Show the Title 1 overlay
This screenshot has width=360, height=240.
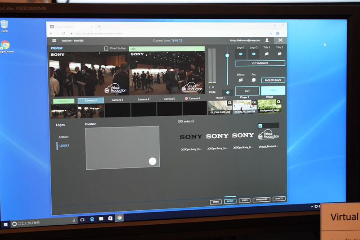click(266, 54)
